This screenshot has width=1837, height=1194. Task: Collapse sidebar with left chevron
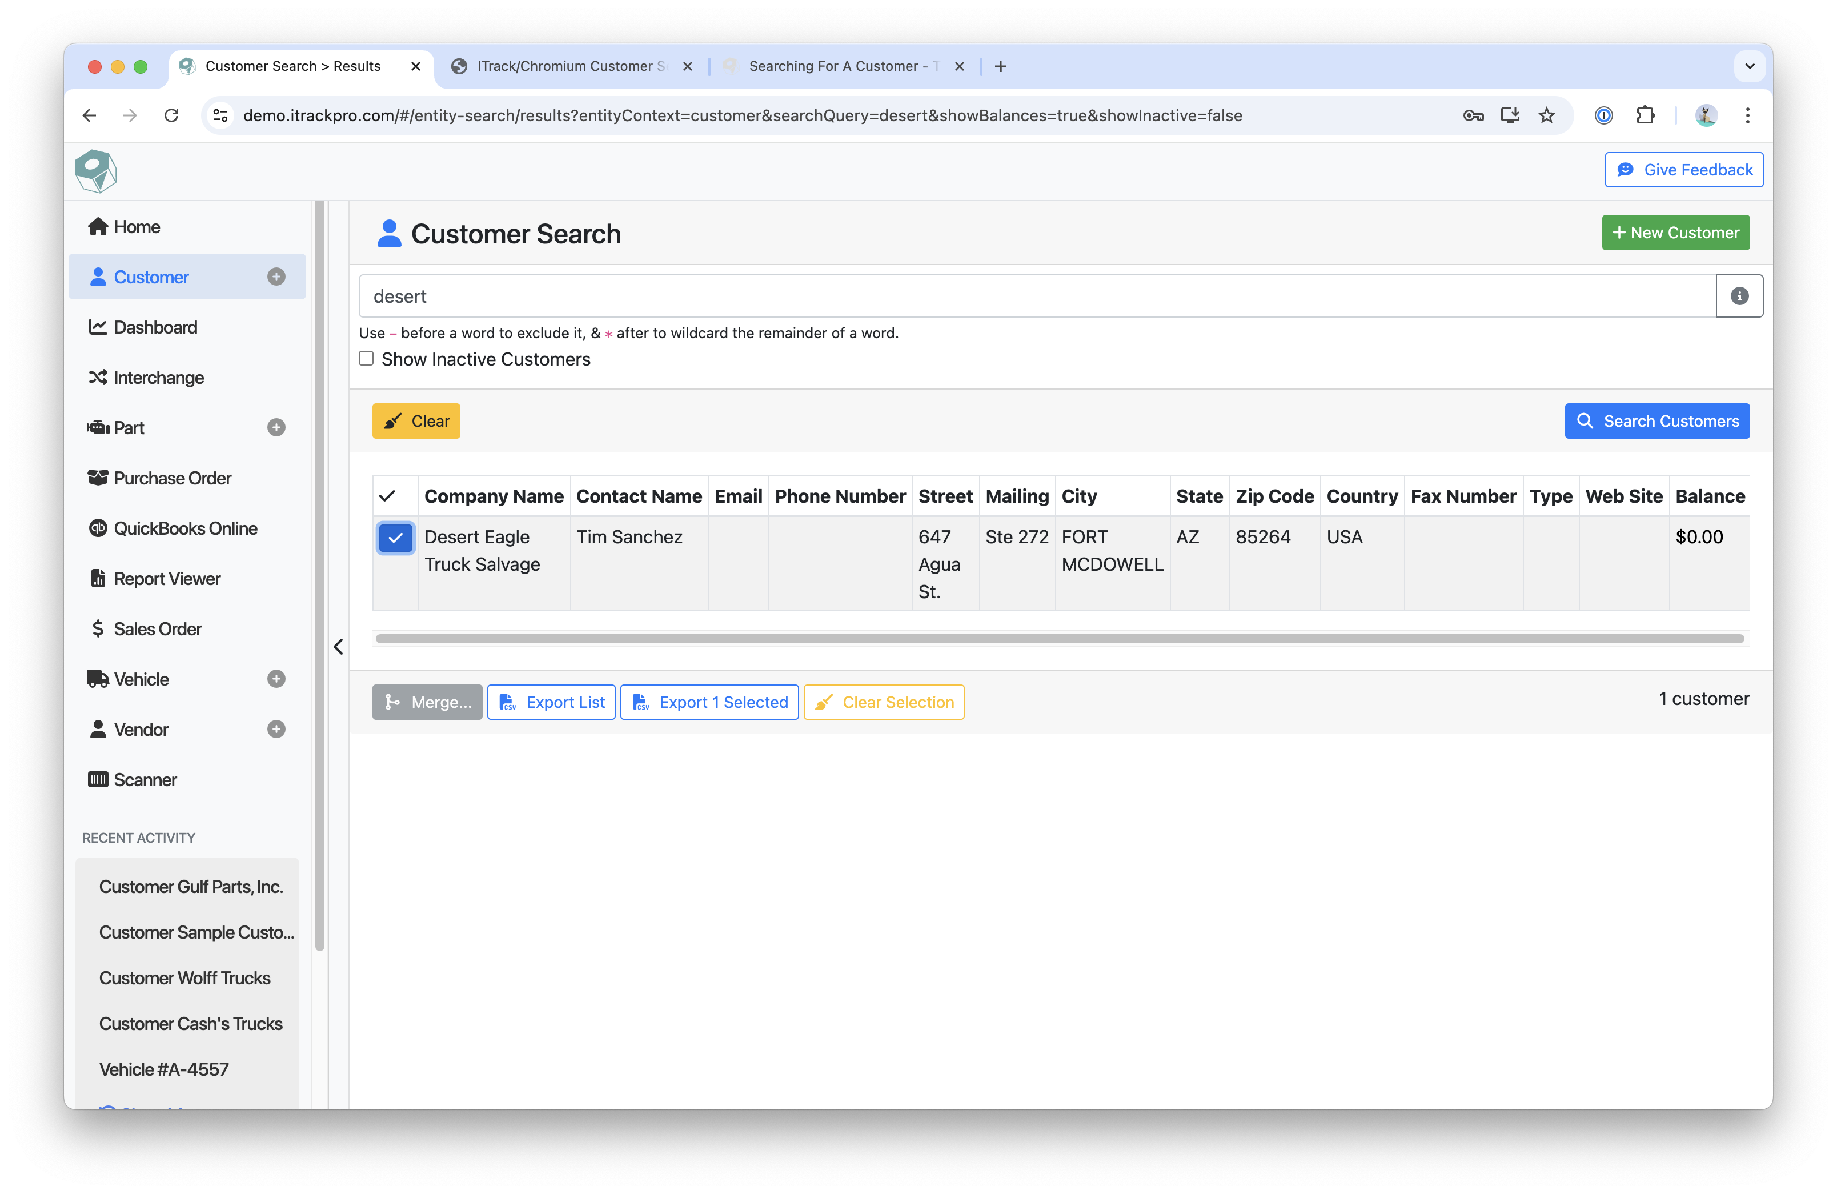tap(338, 647)
